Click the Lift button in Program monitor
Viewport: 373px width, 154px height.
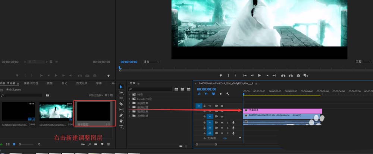click(283, 76)
